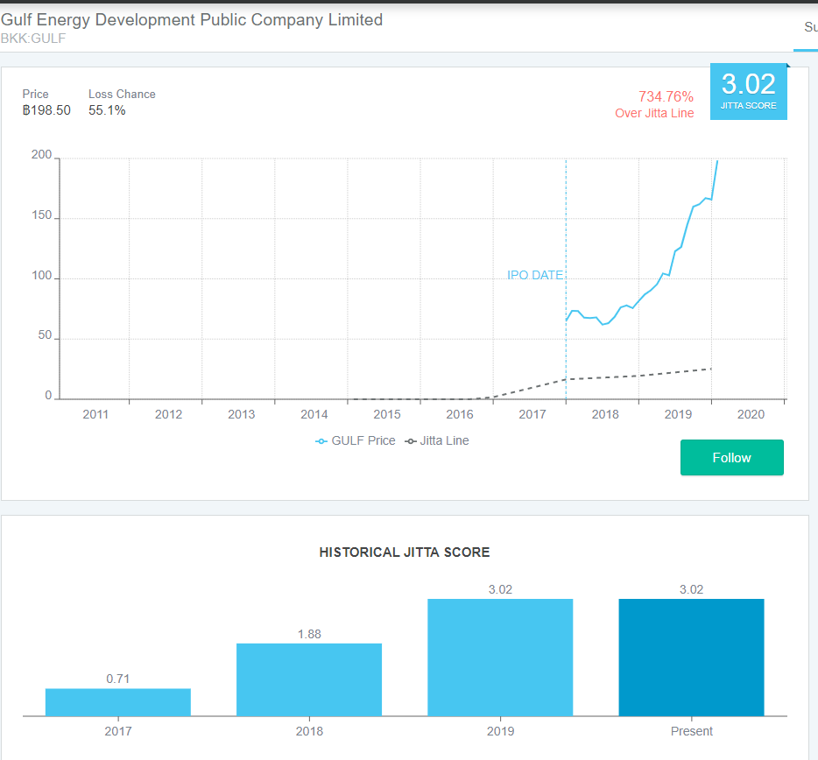
Task: Click the 200 y-axis label
Action: pos(42,154)
